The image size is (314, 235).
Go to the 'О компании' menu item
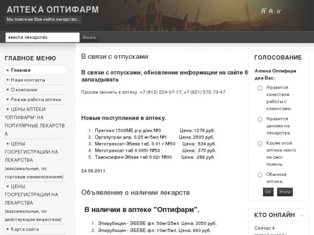pyautogui.click(x=24, y=90)
